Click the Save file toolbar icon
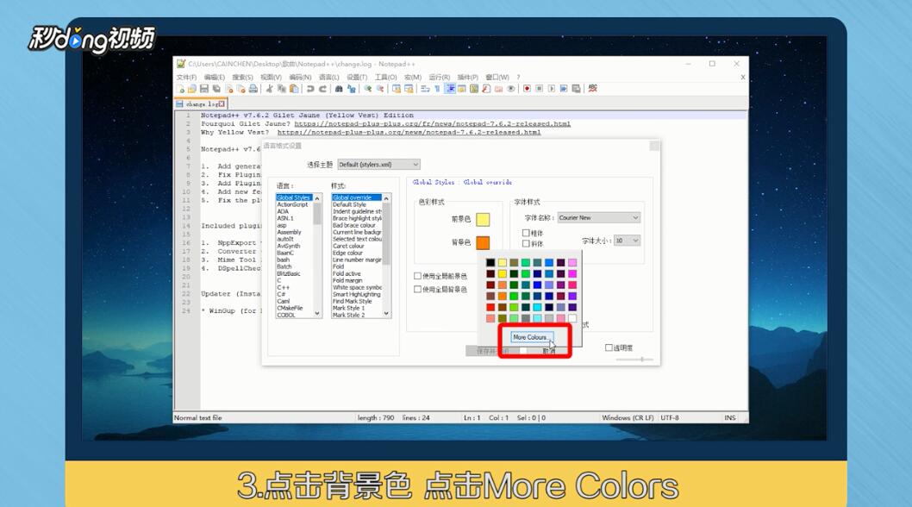Viewport: 912px width, 507px height. click(x=203, y=89)
